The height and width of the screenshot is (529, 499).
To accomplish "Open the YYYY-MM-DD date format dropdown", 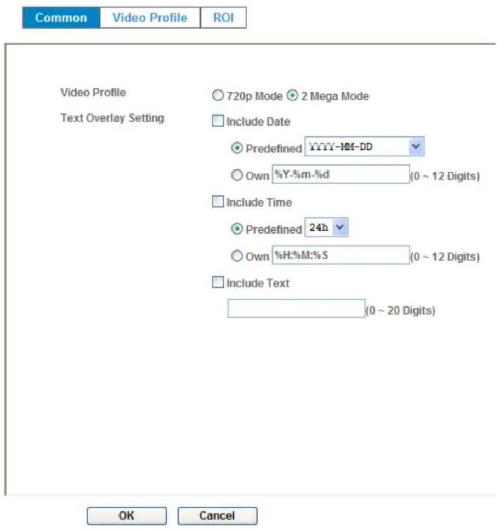I will pyautogui.click(x=365, y=146).
